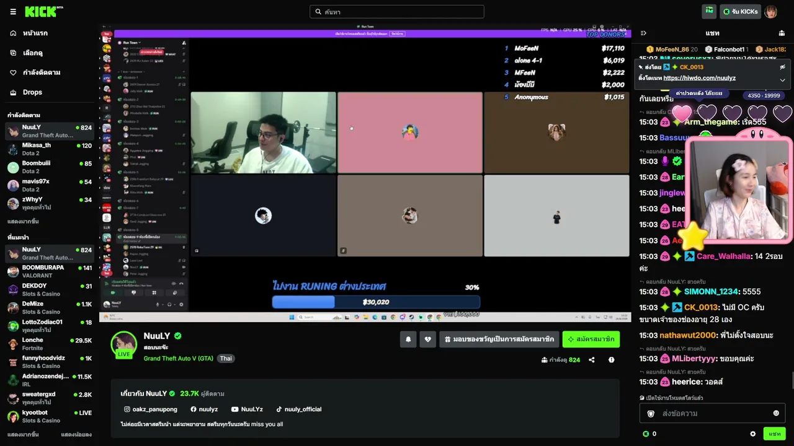Click the green chat send button

[x=775, y=434]
